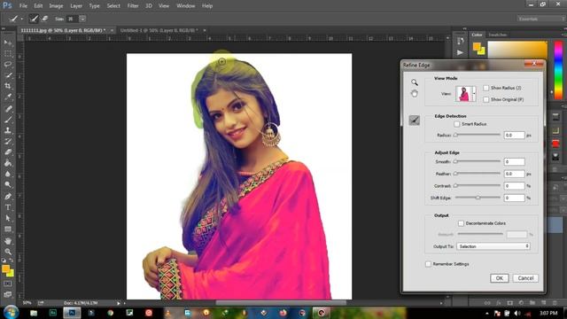
Task: Select the History Brush tool
Action: click(8, 141)
